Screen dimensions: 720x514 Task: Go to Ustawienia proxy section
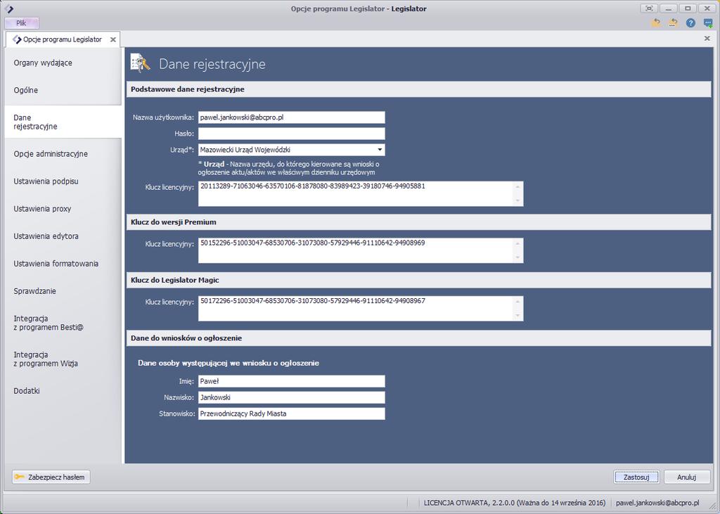coord(63,209)
